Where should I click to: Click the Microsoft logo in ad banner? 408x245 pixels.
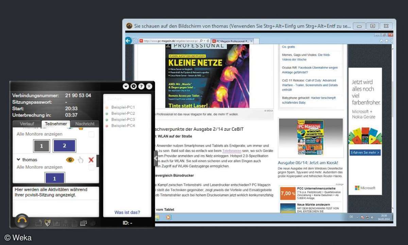pyautogui.click(x=365, y=188)
